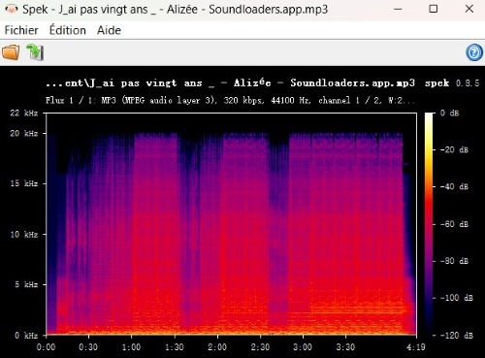Click the -40 dB legend label

point(454,186)
